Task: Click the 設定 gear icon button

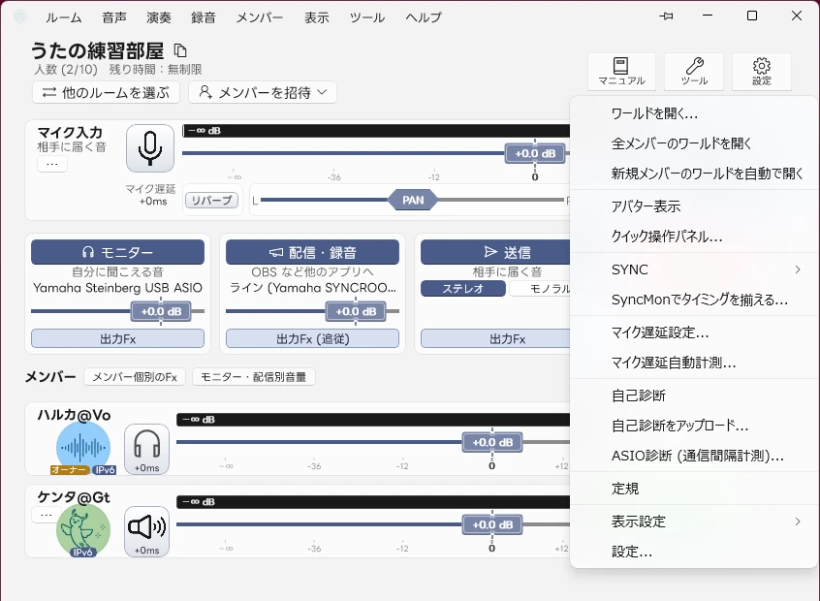Action: click(762, 72)
